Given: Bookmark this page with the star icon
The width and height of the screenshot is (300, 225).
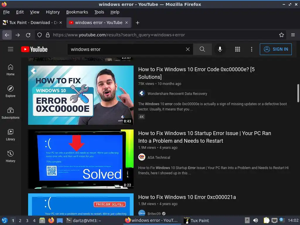Looking at the screenshot, I should coord(282,35).
